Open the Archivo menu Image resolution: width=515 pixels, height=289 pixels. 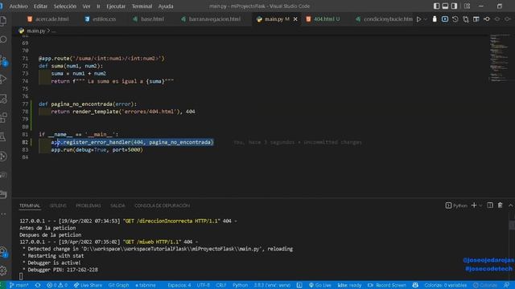(19, 6)
